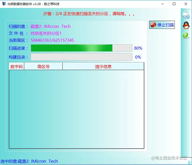Click the 数字码 column header

[x=17, y=67]
